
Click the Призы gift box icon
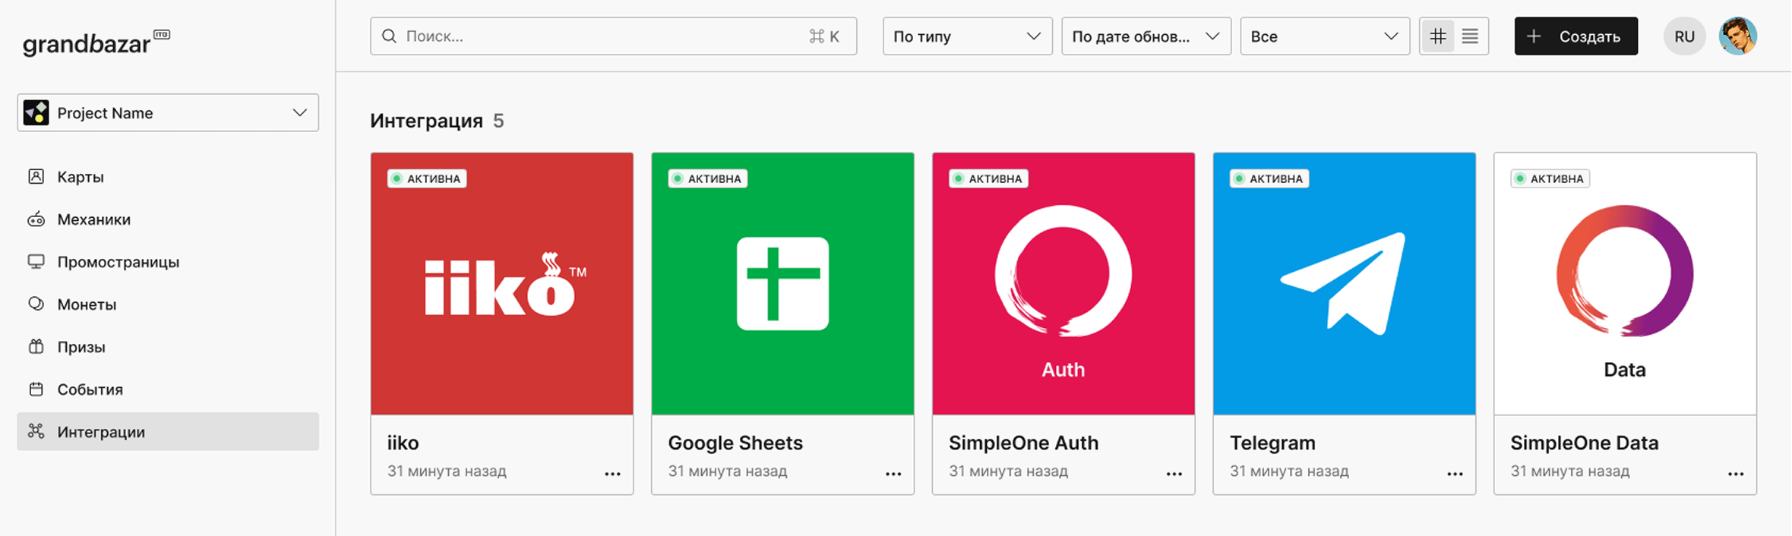[x=36, y=346]
